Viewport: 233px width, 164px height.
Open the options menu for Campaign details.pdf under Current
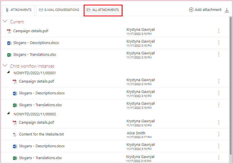click(x=219, y=31)
